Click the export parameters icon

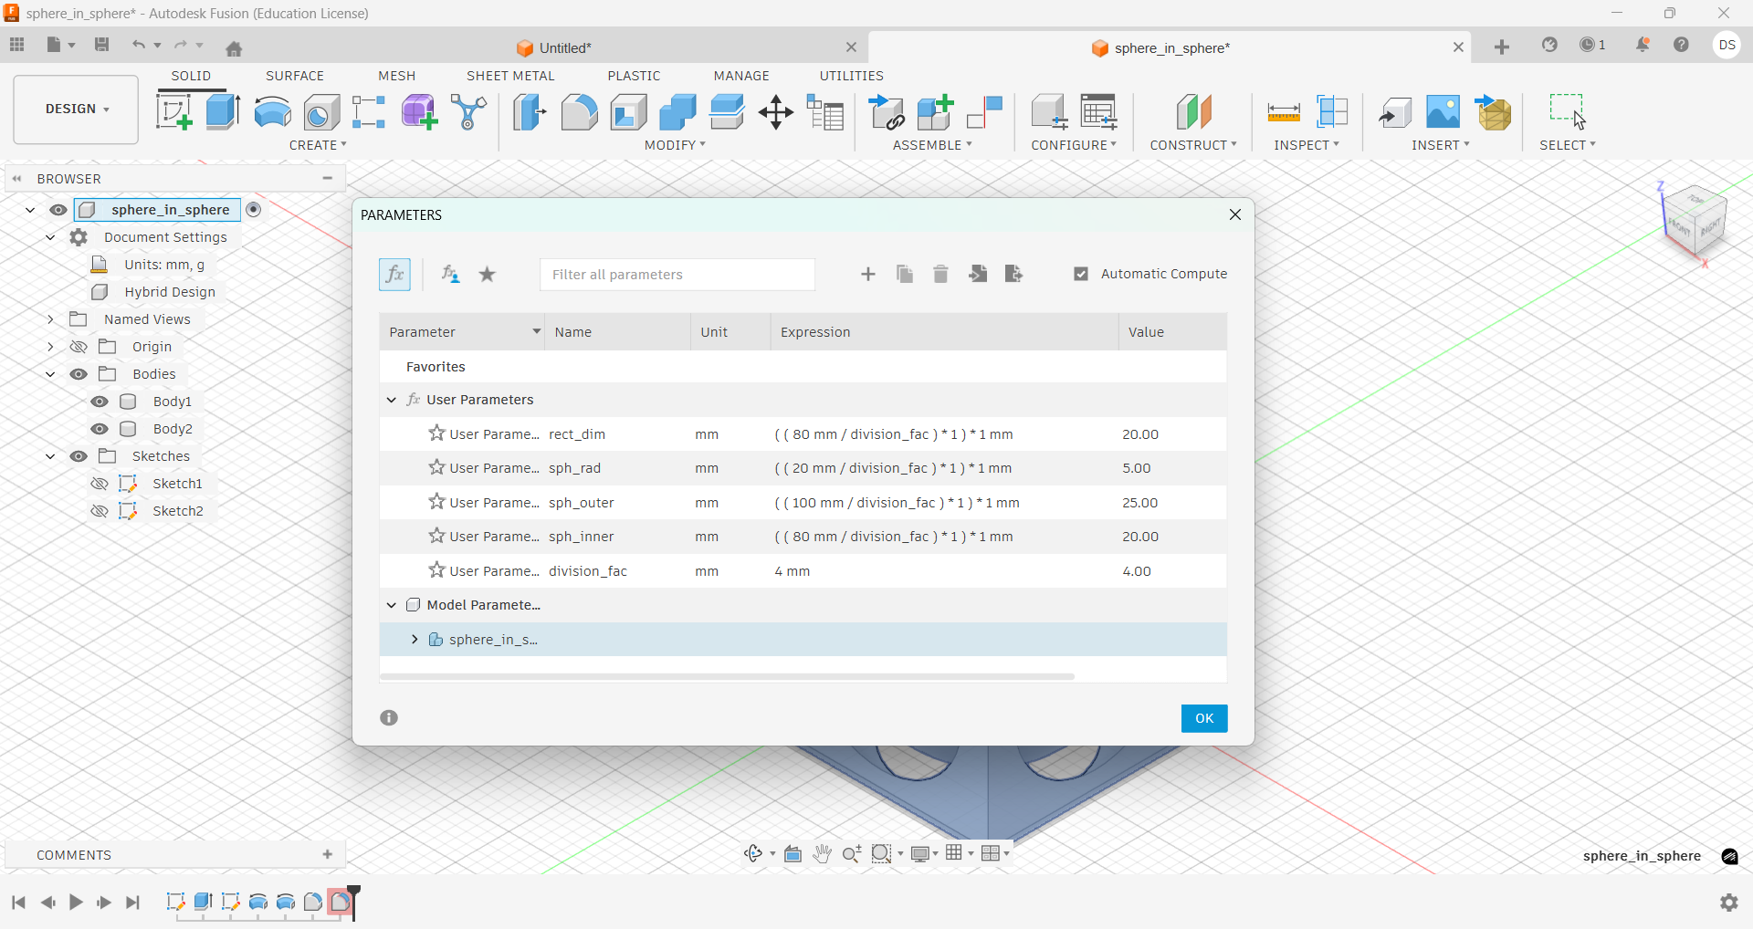[x=1013, y=274]
